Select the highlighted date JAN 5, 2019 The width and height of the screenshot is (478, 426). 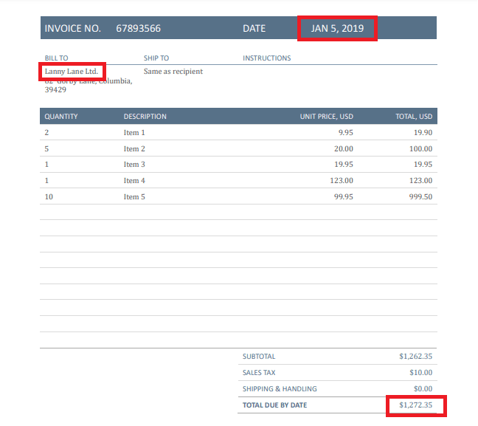pyautogui.click(x=337, y=29)
